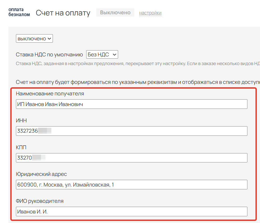Open the настройки link
The height and width of the screenshot is (223, 260).
(x=150, y=13)
